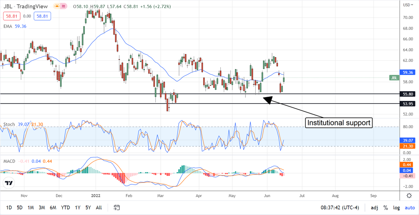
Task: Click the EMA indicator legend label
Action: click(x=8, y=26)
